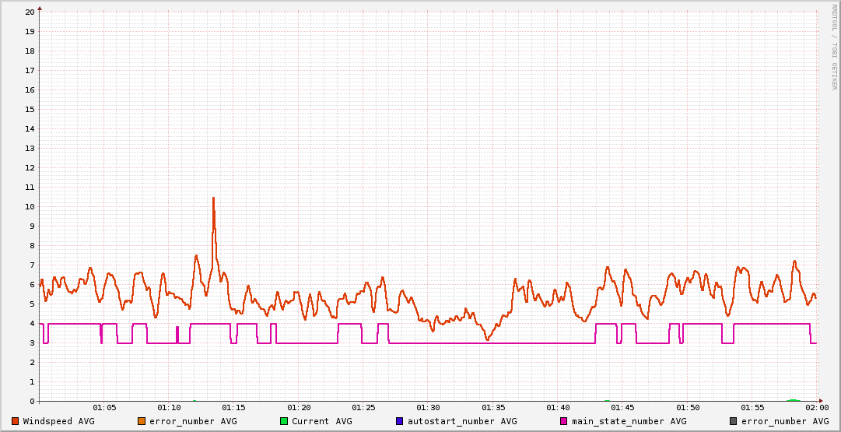841x432 pixels.
Task: Click the 01:45 time axis label
Action: pyautogui.click(x=622, y=408)
